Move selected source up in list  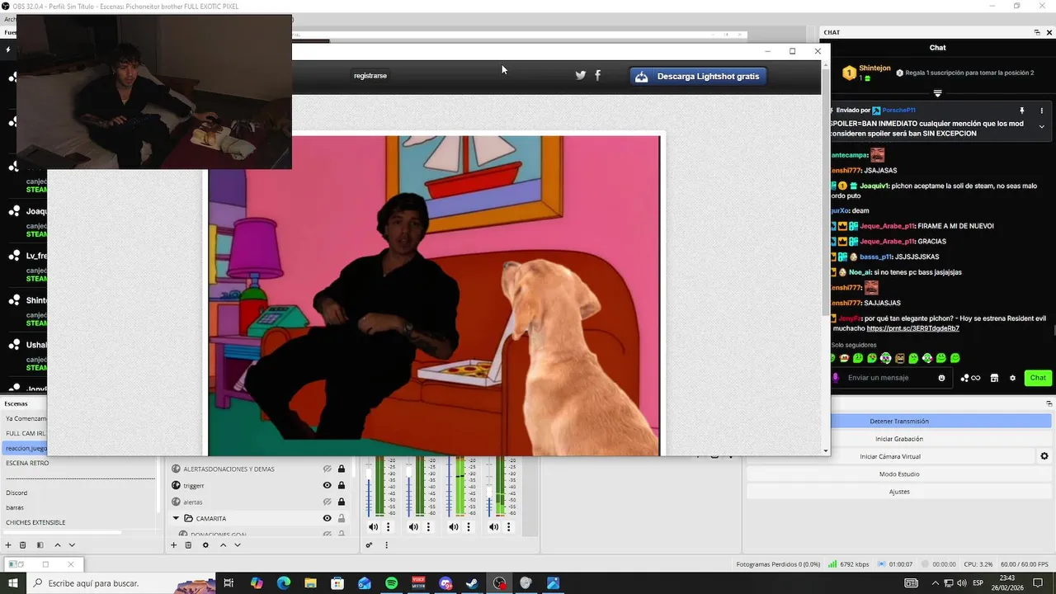pos(223,544)
